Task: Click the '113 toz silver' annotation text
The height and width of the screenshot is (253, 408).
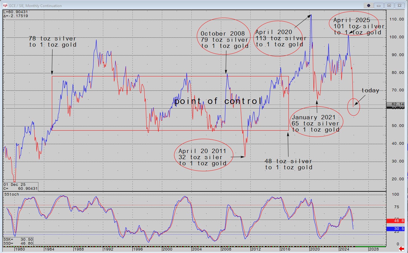Action: click(x=281, y=38)
